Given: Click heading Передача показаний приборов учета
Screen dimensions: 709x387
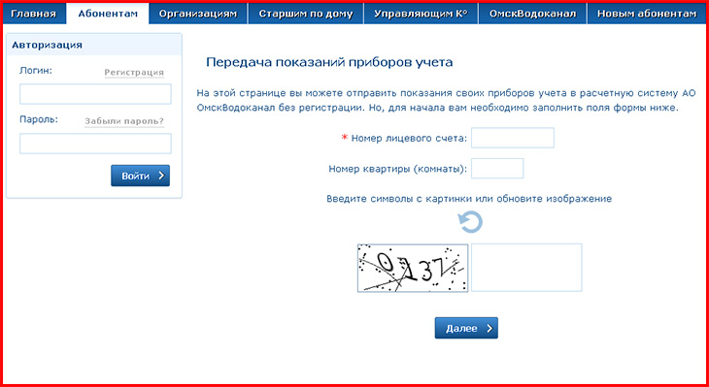Looking at the screenshot, I should (x=329, y=62).
